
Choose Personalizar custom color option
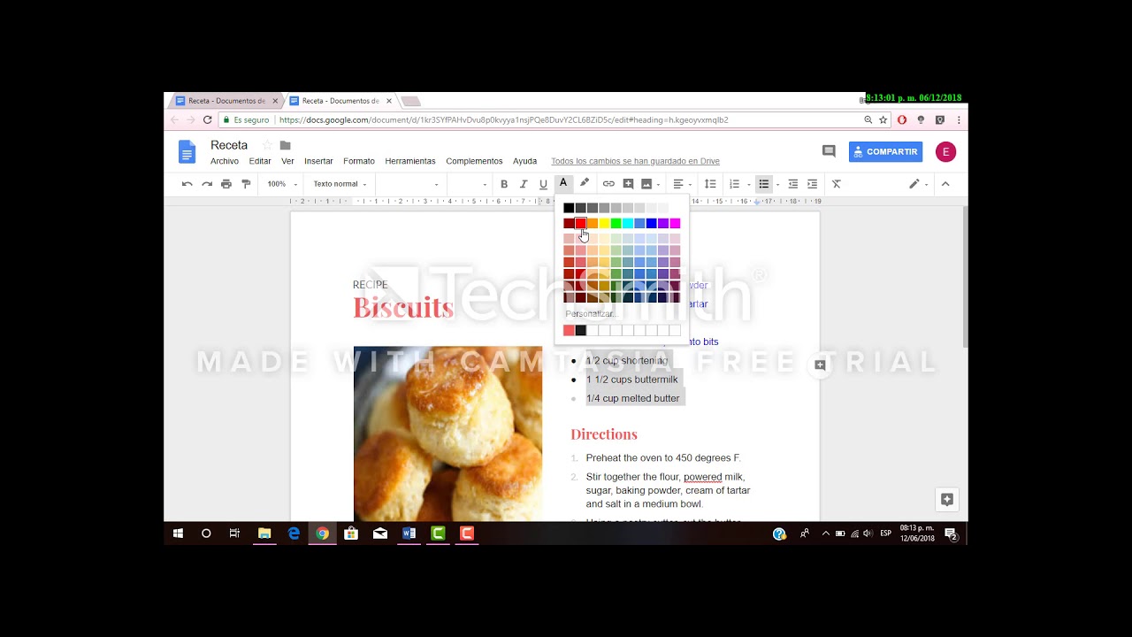(x=590, y=314)
